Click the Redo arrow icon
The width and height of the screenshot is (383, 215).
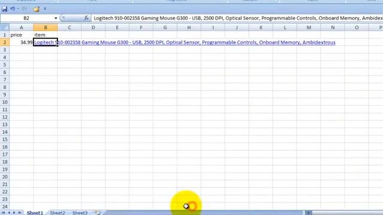(24, 9)
